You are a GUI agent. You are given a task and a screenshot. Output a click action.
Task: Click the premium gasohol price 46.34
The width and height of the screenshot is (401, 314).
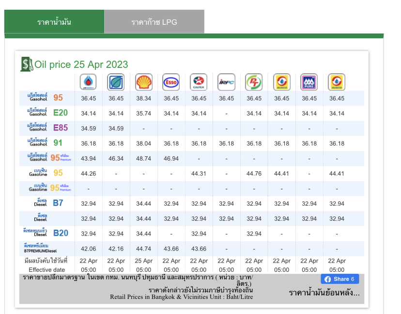[x=116, y=159]
